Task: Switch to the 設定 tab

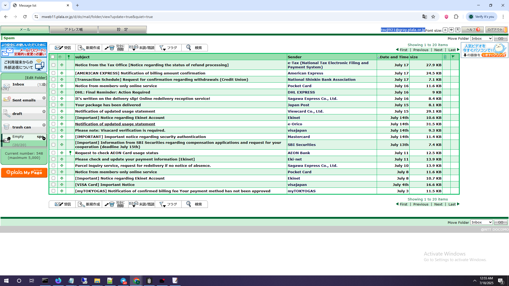Action: pyautogui.click(x=122, y=30)
